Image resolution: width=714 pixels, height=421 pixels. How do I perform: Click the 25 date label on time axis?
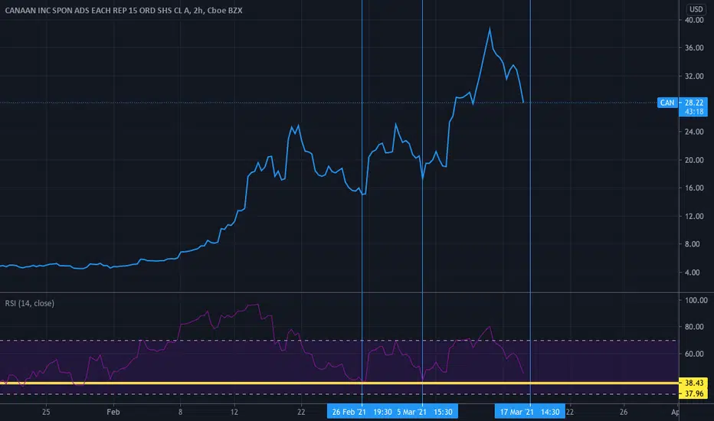[46, 412]
